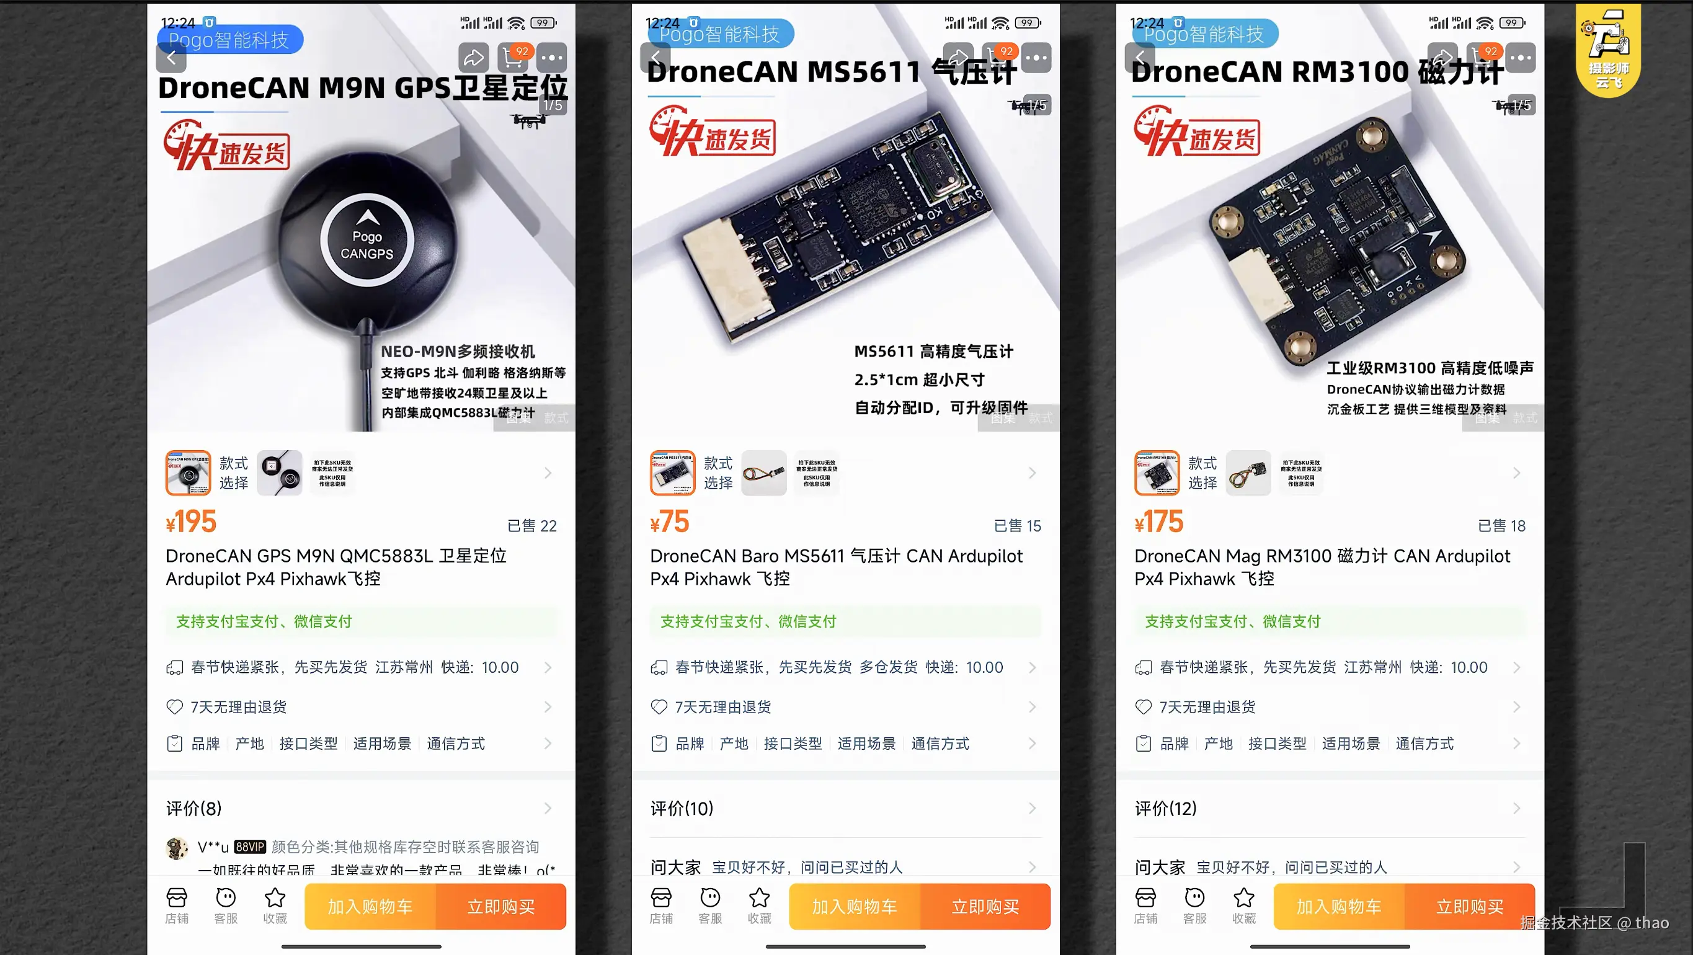
Task: Open the shopping cart with 92 badge on MS5611 page
Action: click(998, 58)
